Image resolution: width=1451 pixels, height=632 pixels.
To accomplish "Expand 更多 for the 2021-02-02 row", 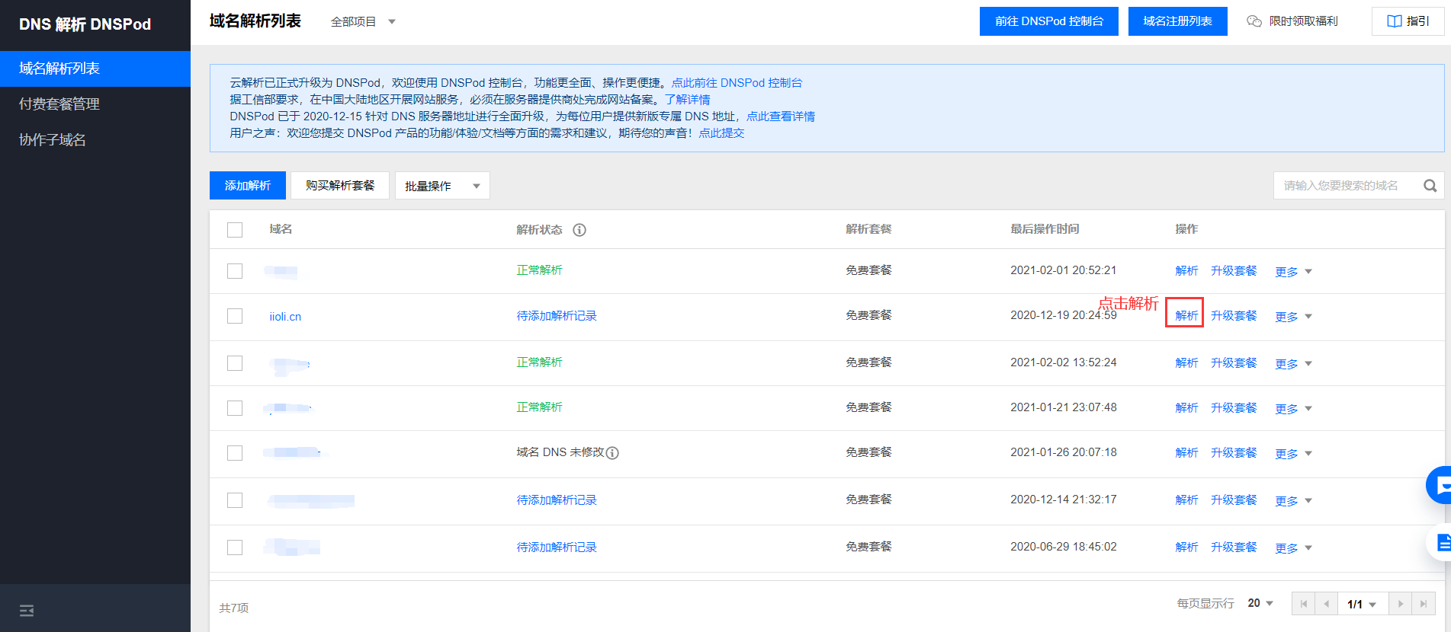I will [1293, 364].
